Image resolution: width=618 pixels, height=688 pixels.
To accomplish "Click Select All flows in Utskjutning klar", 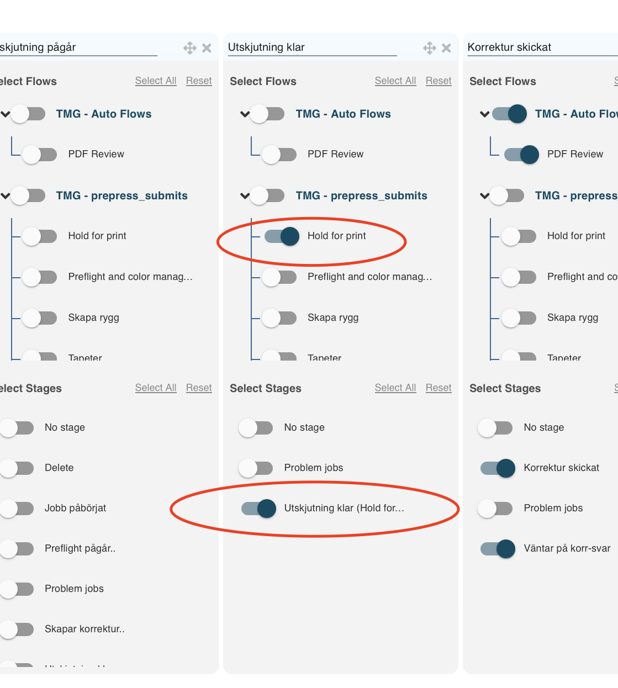I will (395, 81).
